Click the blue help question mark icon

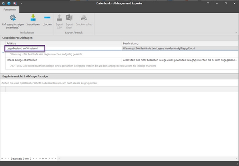(9, 3)
